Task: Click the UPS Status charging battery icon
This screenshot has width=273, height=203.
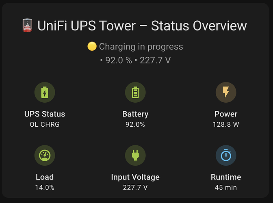Action: (x=45, y=93)
